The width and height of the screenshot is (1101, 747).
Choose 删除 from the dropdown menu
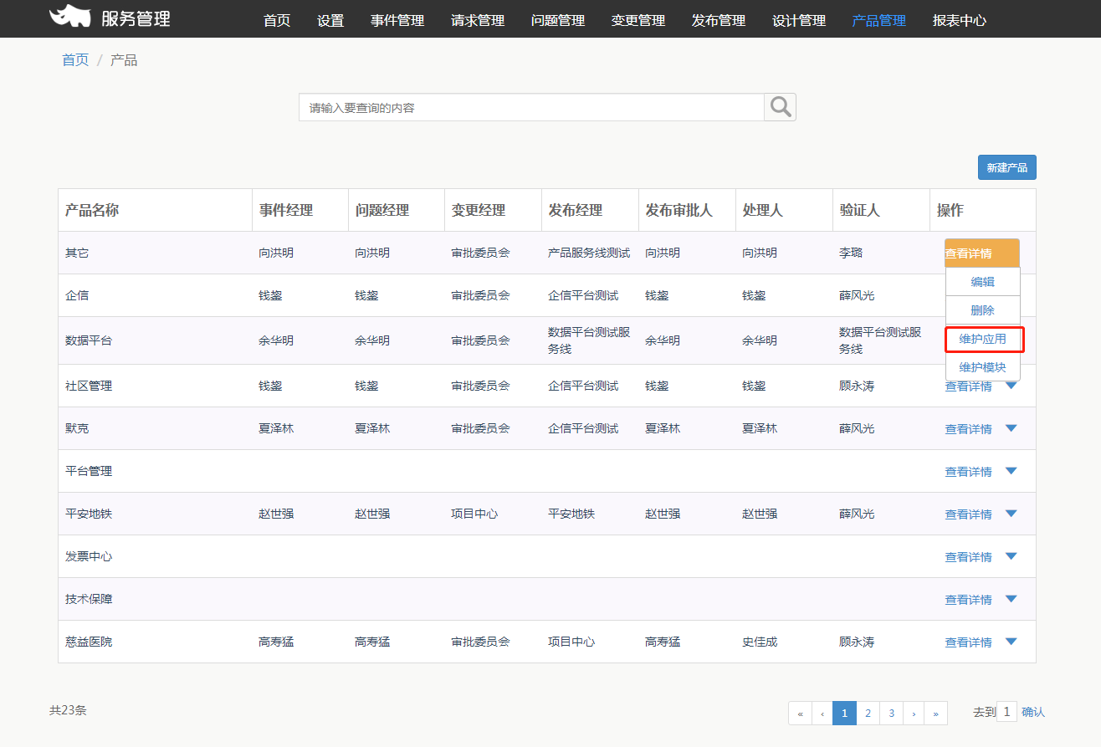983,310
